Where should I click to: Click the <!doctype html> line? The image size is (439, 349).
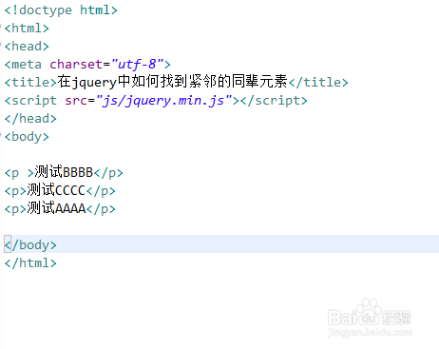click(61, 10)
